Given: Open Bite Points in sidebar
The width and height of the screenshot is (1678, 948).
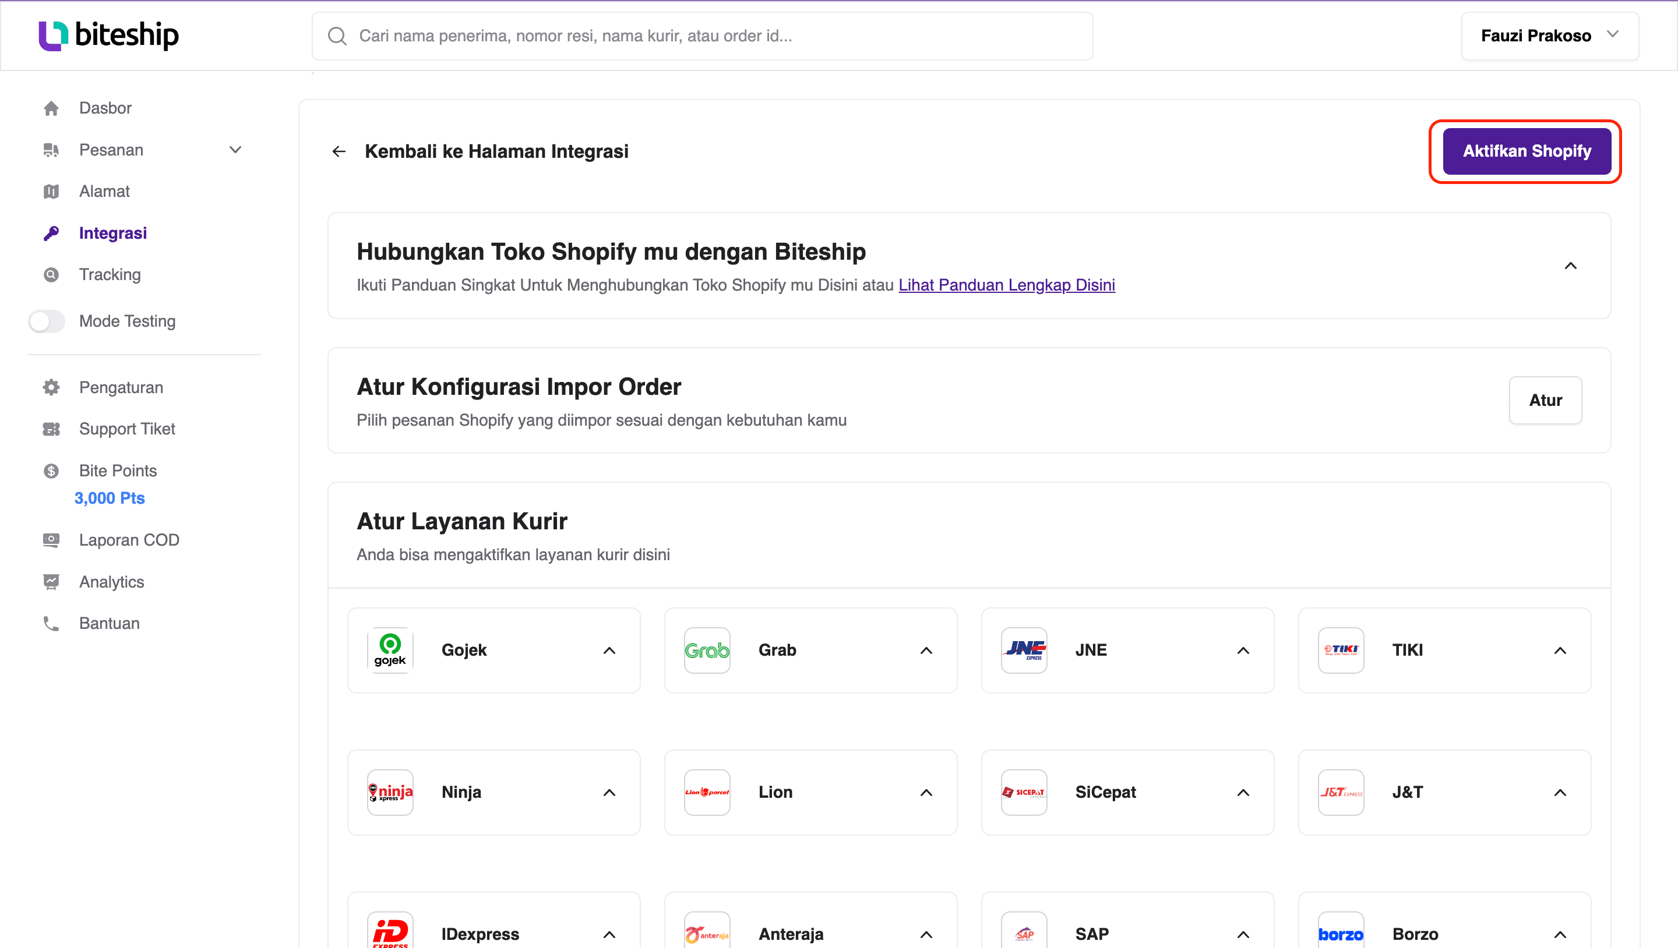Looking at the screenshot, I should click(118, 471).
